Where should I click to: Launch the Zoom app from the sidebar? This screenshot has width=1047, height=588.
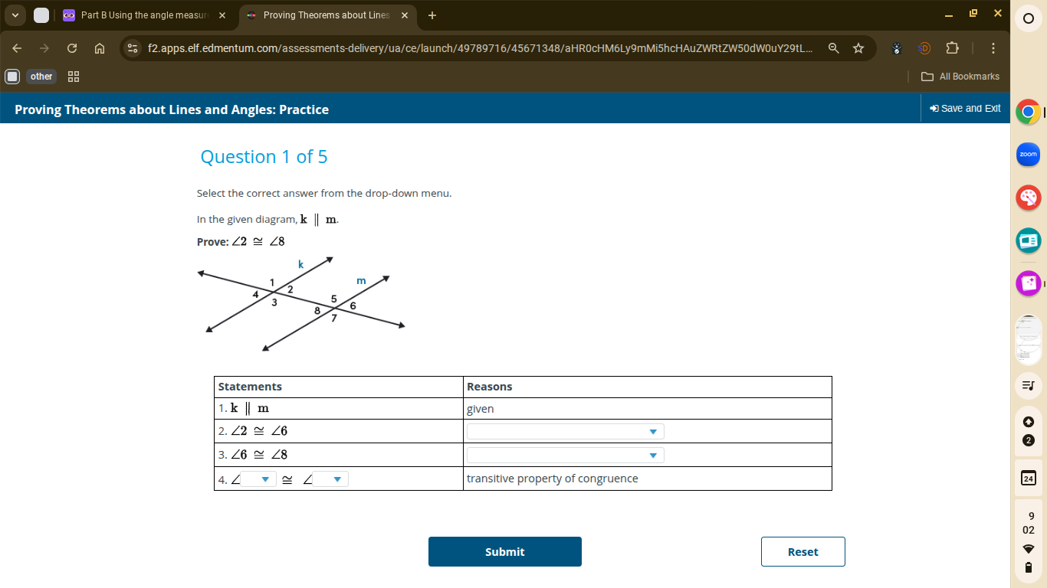coord(1028,154)
